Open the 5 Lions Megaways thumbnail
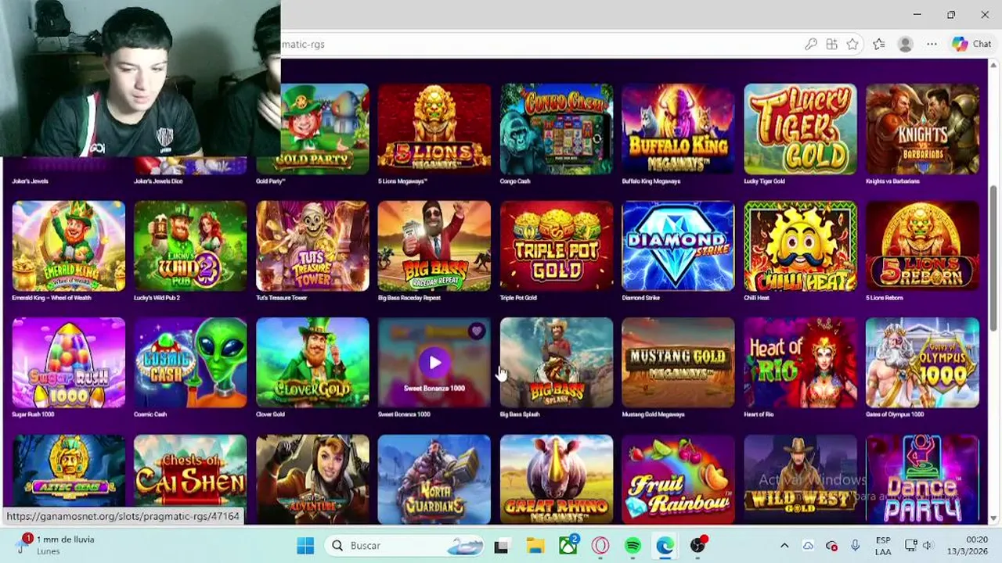Viewport: 1002px width, 563px height. 434,129
